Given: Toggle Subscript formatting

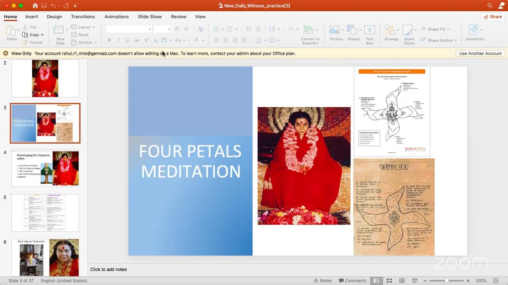Looking at the screenshot, I should (156, 40).
